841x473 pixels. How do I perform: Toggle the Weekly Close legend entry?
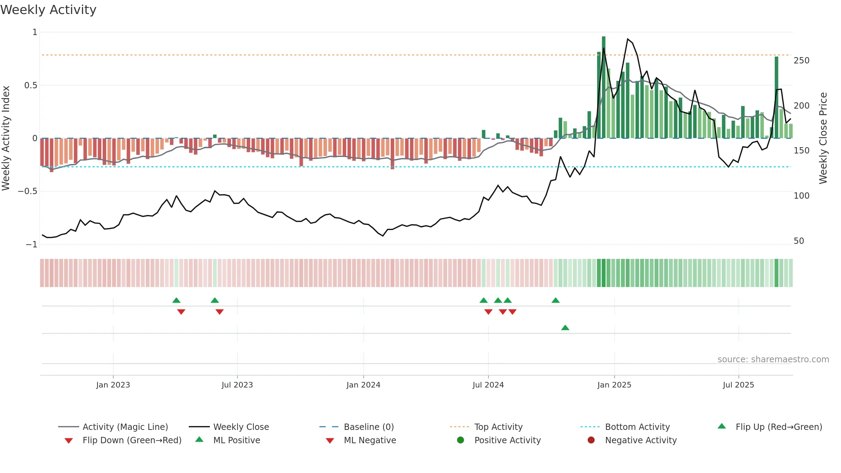click(229, 427)
